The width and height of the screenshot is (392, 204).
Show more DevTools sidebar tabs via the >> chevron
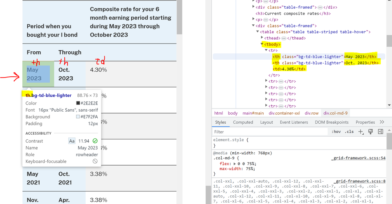tap(382, 122)
